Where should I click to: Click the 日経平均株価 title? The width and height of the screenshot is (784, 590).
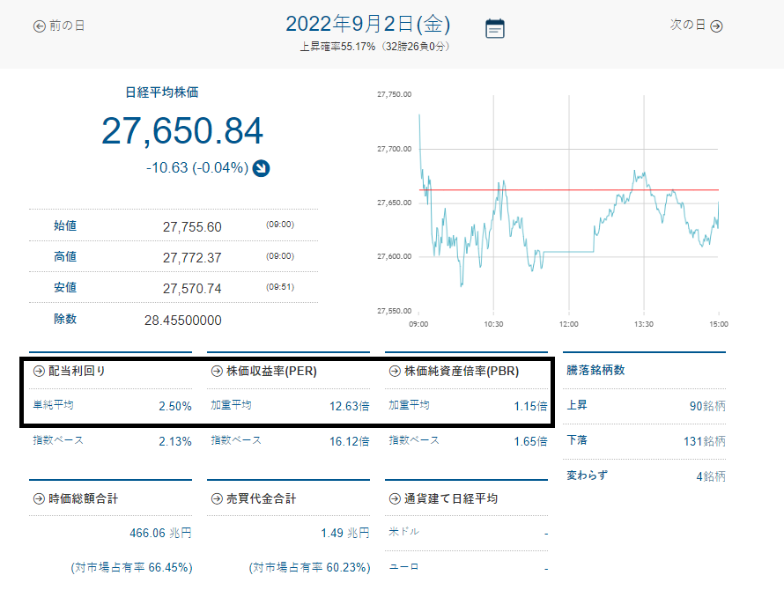[x=161, y=92]
